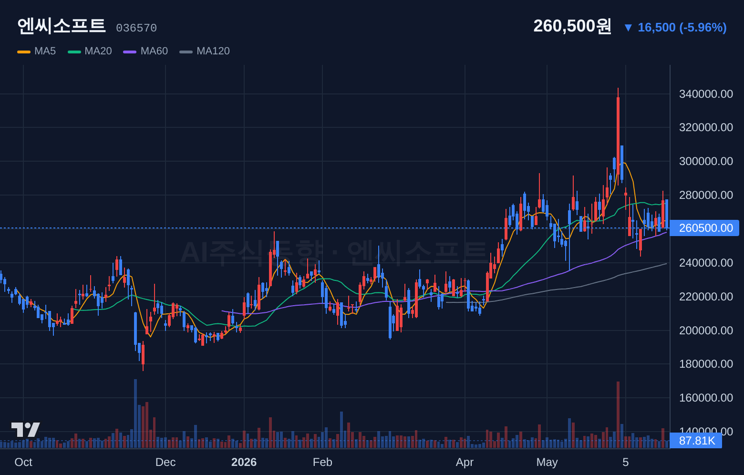The height and width of the screenshot is (475, 744).
Task: Click the 2026 time axis label
Action: pyautogui.click(x=244, y=462)
